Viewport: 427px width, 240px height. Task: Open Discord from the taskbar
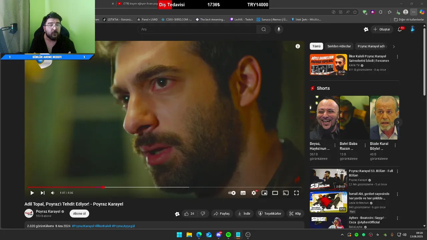(x=219, y=235)
